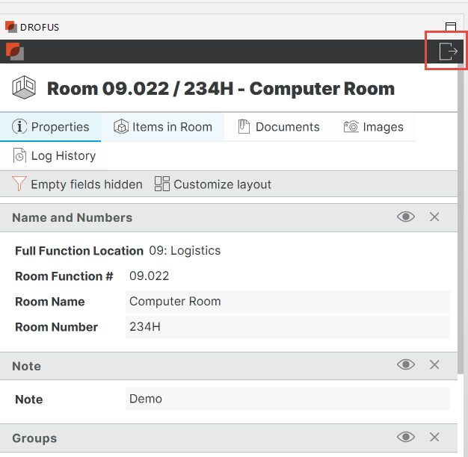Click the vertical scrollbar on the right
Image resolution: width=468 pixels, height=457 pixels.
point(461,224)
